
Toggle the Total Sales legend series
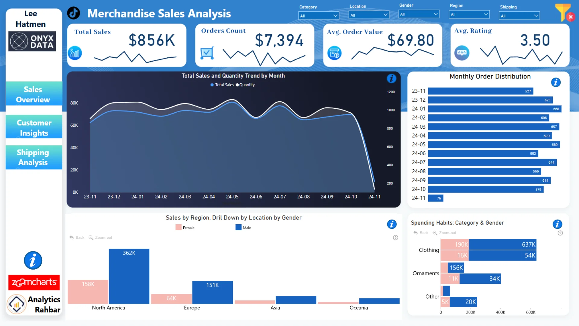click(x=222, y=85)
